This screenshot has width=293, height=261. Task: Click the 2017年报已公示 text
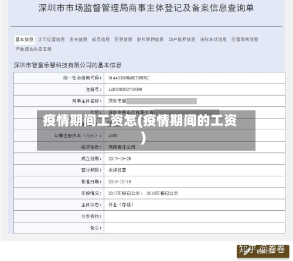(x=124, y=193)
